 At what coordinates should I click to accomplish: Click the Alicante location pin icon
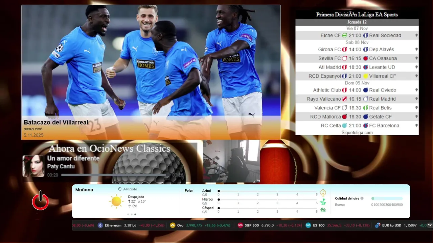(x=120, y=189)
